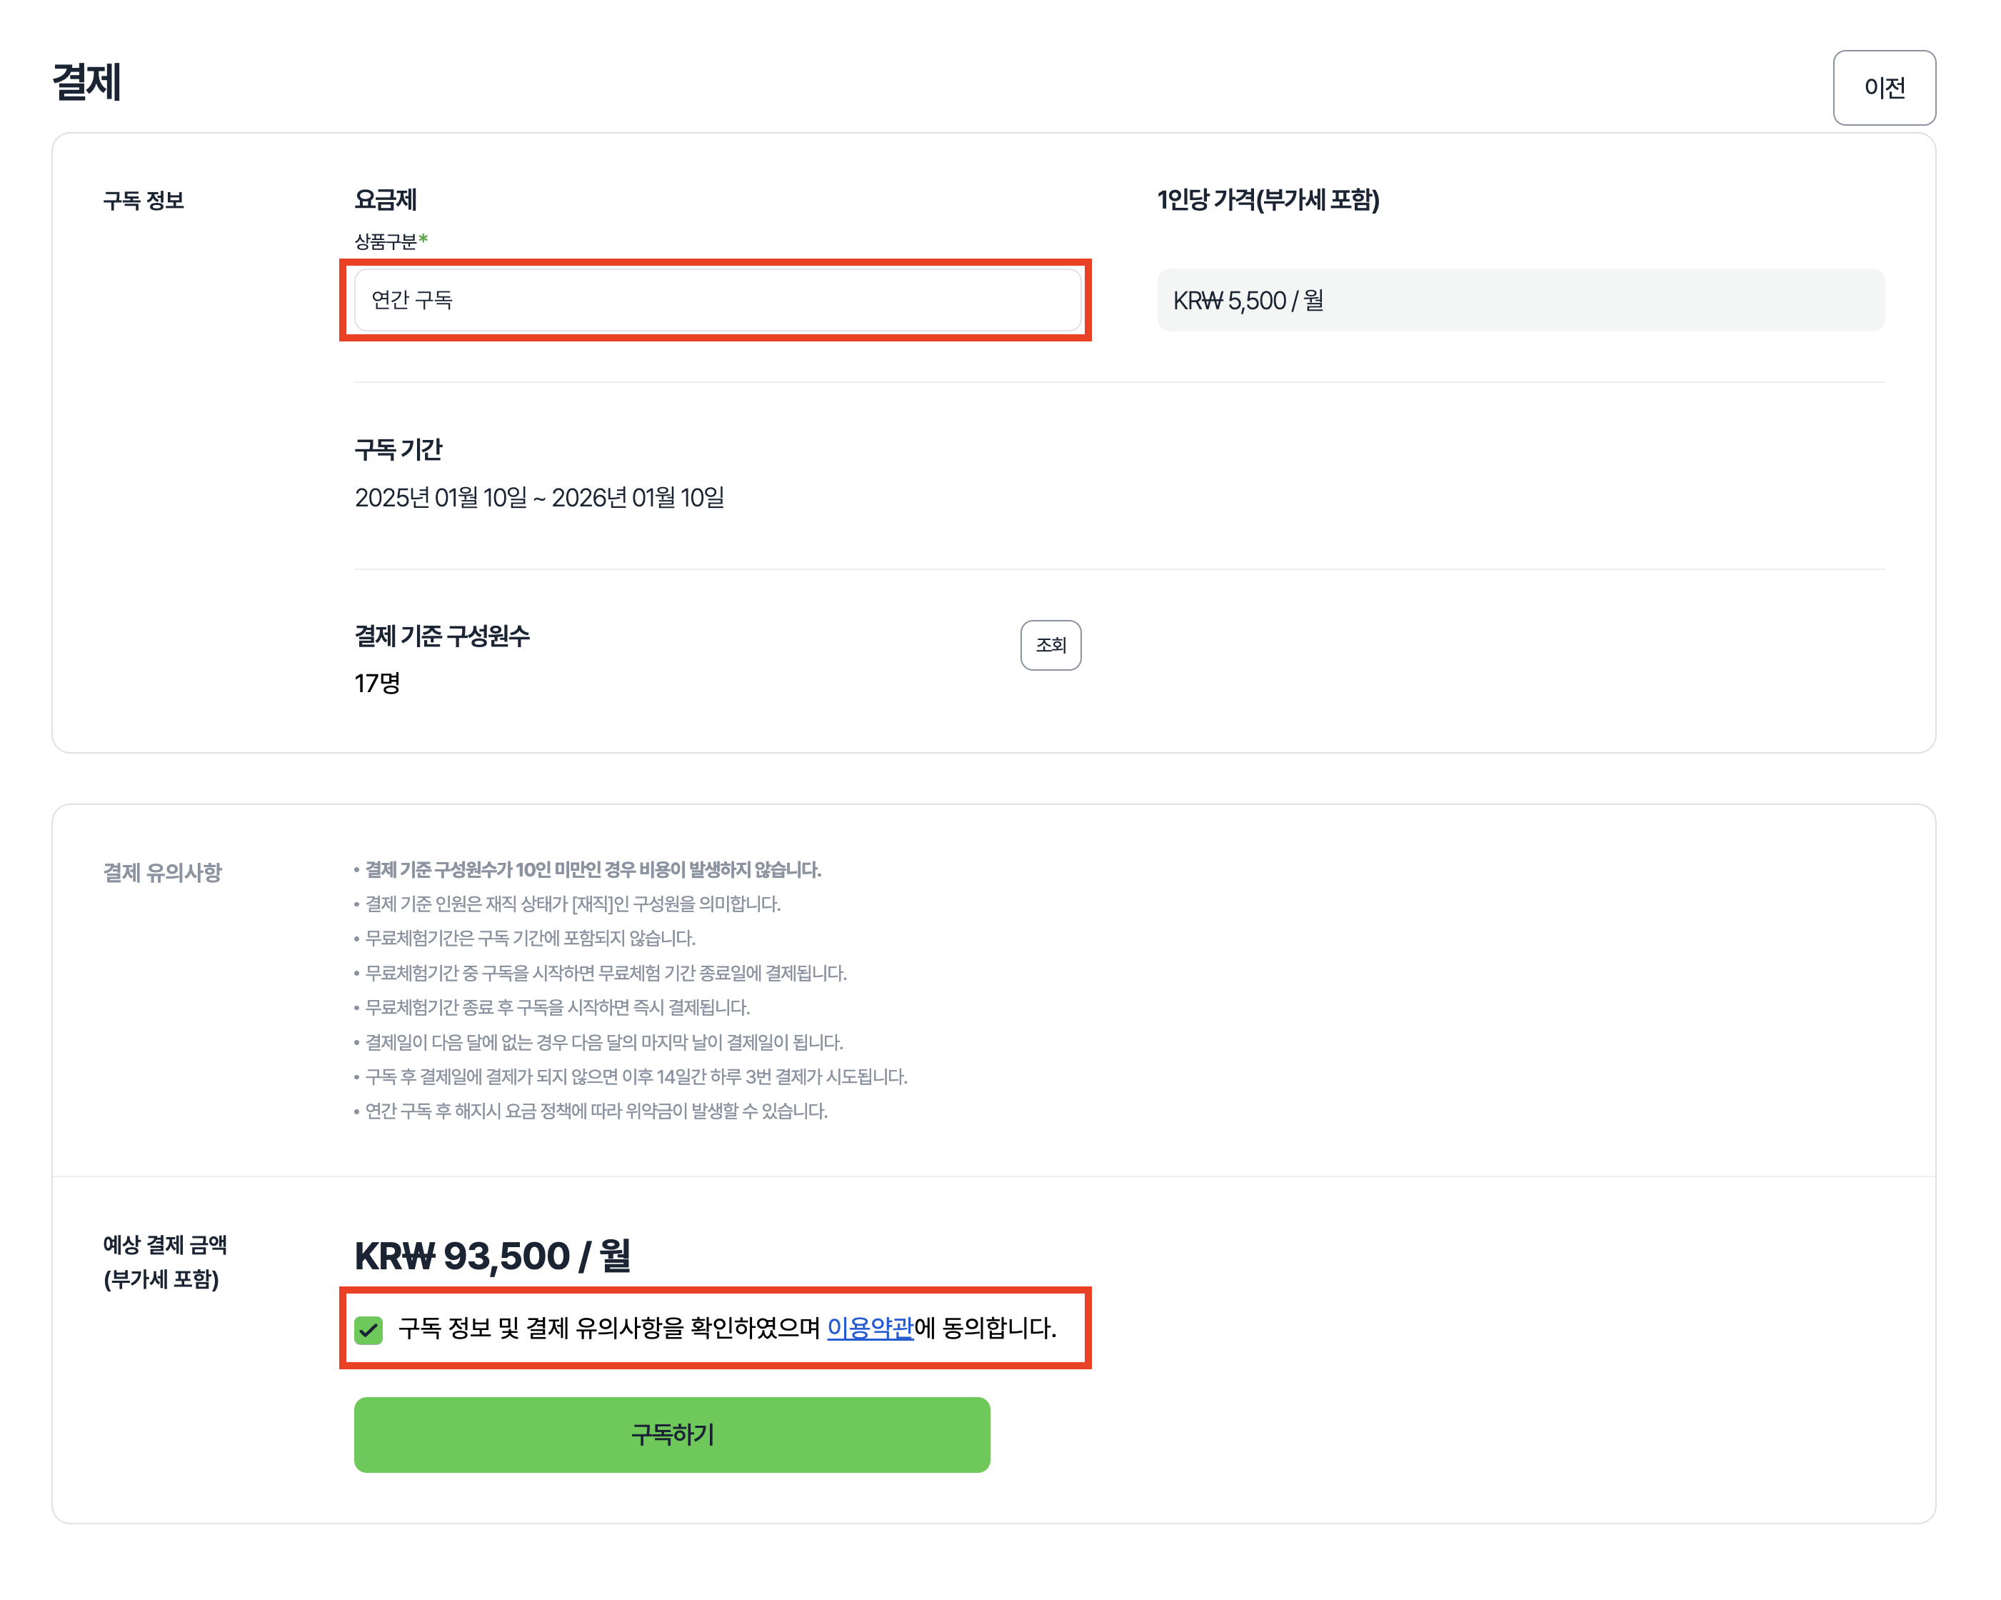Click the 1인당 가격(부가세 포함) heading

pyautogui.click(x=1267, y=199)
